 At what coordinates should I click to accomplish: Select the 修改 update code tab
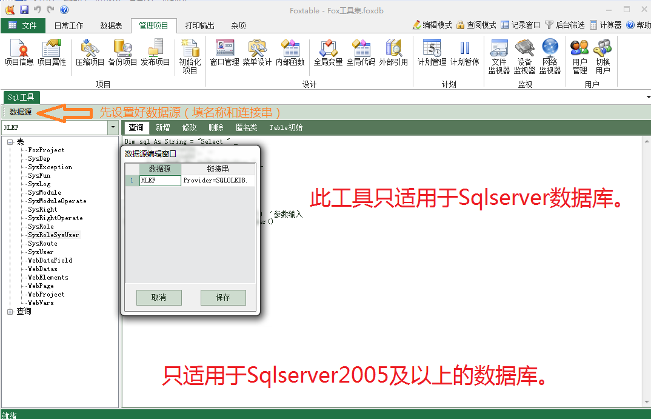(x=189, y=127)
